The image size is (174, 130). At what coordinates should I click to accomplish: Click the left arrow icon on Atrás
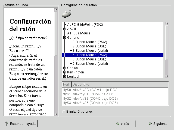click(117, 123)
